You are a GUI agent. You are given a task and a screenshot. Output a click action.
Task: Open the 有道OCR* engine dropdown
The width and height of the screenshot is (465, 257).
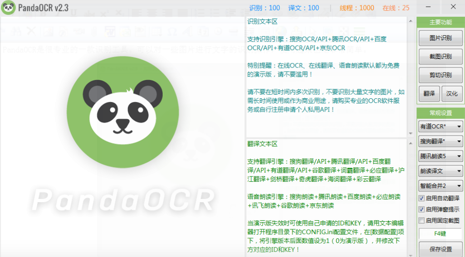pyautogui.click(x=441, y=126)
